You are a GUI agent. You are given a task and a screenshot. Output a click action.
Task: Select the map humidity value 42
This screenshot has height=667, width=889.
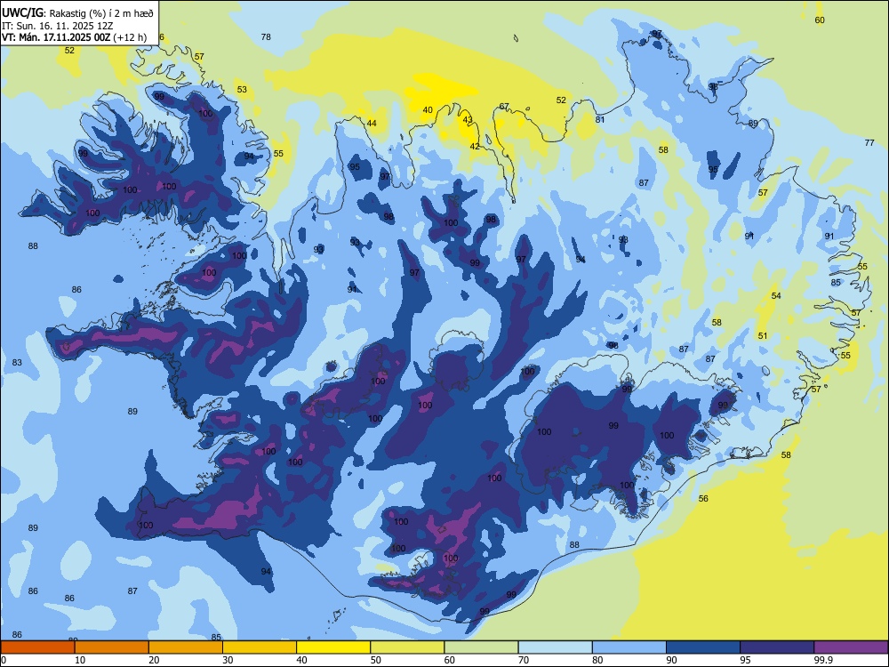tap(475, 147)
